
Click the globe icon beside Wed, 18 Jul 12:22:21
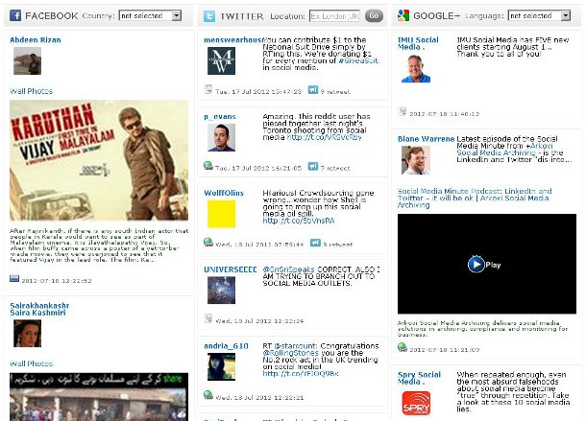point(208,395)
